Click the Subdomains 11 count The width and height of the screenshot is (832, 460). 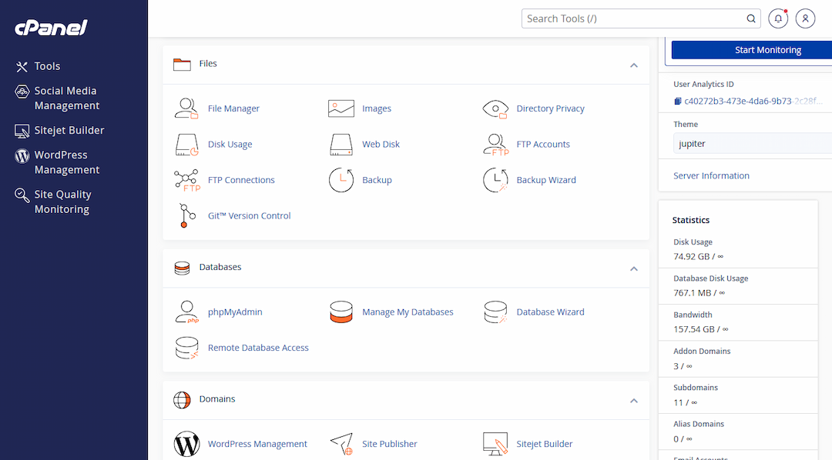point(685,403)
